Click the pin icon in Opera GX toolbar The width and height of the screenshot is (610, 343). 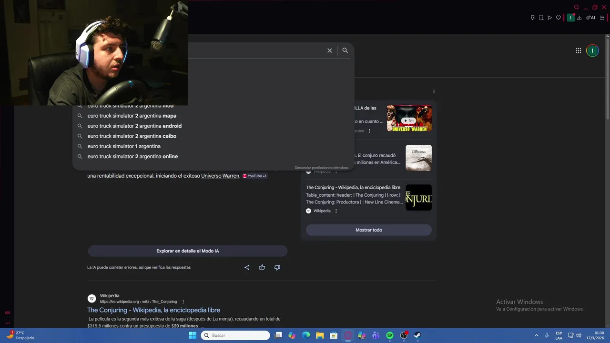pos(532,18)
